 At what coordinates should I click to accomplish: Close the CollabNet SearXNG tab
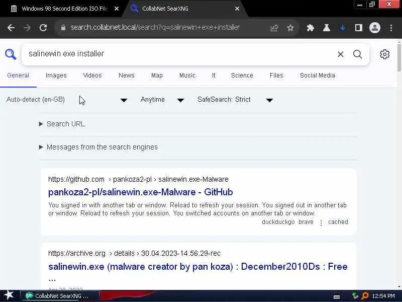[237, 9]
